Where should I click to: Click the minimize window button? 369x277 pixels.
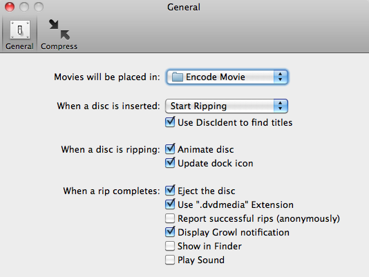[x=24, y=7]
